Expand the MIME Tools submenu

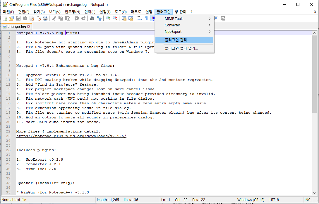coord(184,18)
